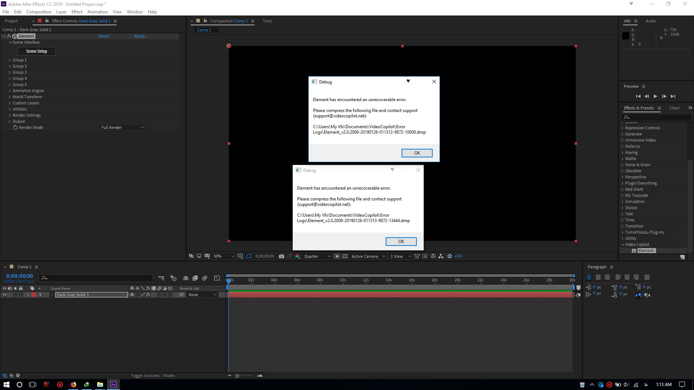Toggle fx switch on Dark Gray Solid 1
This screenshot has height=390, width=694.
148,295
